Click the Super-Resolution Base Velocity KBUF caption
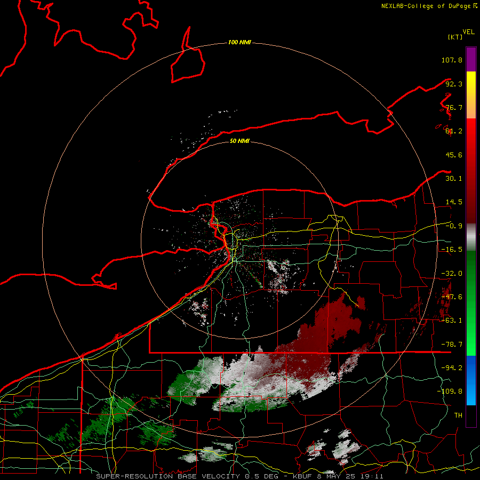 tap(239, 476)
